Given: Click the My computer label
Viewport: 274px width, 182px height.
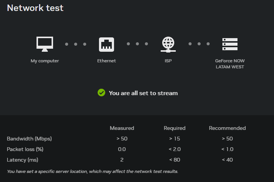Looking at the screenshot, I should (x=45, y=61).
